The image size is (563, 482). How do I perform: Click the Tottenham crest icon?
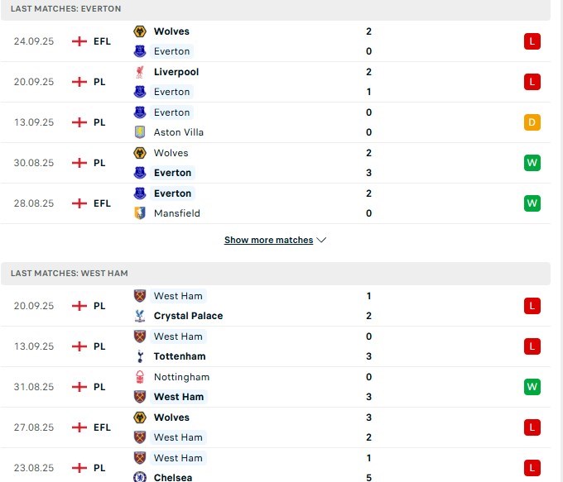[140, 356]
